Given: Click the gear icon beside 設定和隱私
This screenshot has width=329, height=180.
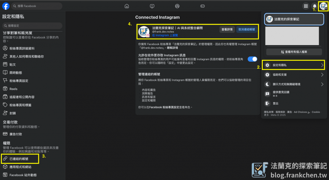Looking at the screenshot, I should point(267,65).
